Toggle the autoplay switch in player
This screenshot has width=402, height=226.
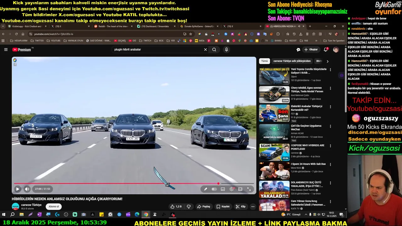tap(214, 189)
